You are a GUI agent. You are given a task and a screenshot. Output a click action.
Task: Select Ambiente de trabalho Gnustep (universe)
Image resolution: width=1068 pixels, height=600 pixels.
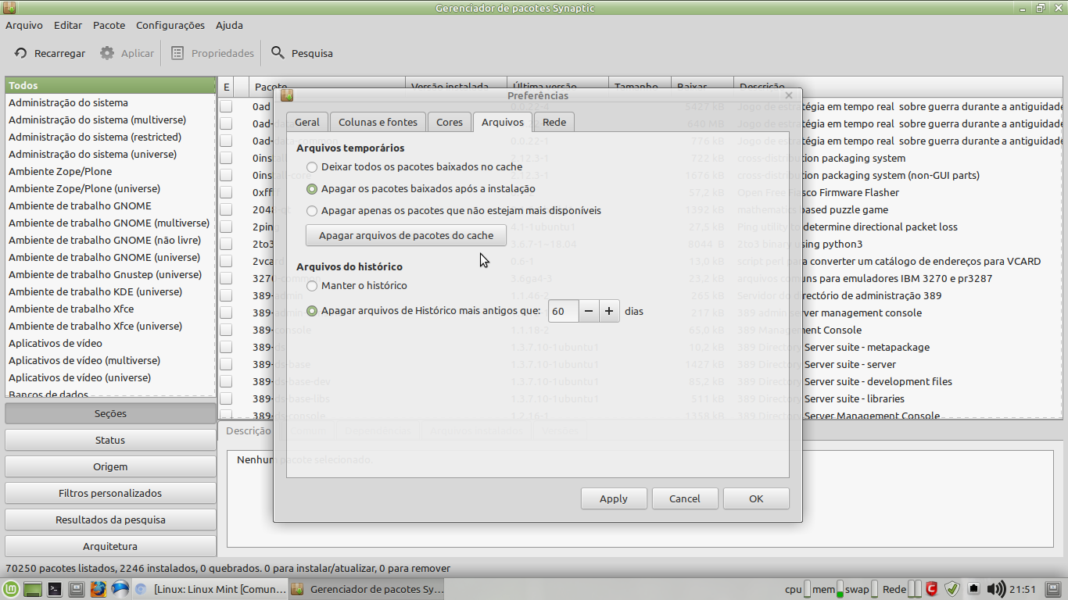coord(110,274)
